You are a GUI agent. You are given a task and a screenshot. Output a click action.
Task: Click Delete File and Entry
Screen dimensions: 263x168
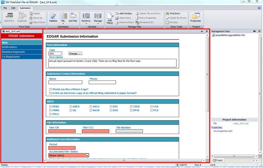(x=148, y=14)
